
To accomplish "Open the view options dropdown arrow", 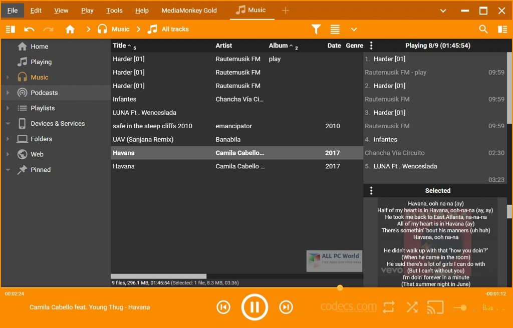I will coord(354,30).
